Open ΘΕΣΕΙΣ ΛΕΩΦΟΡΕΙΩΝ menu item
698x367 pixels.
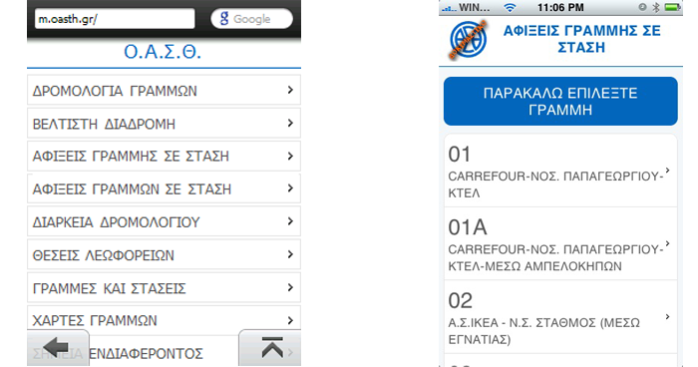pyautogui.click(x=164, y=254)
